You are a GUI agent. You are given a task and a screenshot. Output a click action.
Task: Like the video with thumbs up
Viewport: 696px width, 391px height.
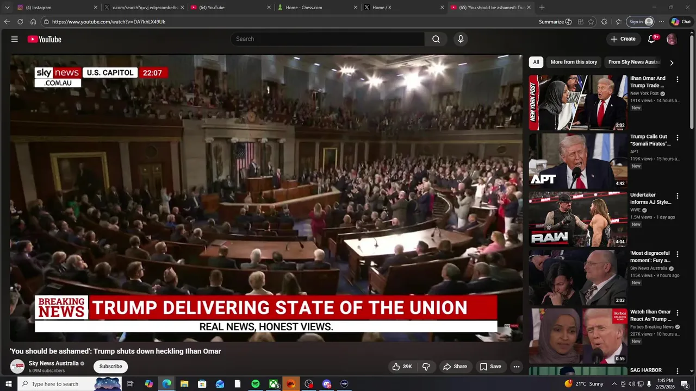402,367
